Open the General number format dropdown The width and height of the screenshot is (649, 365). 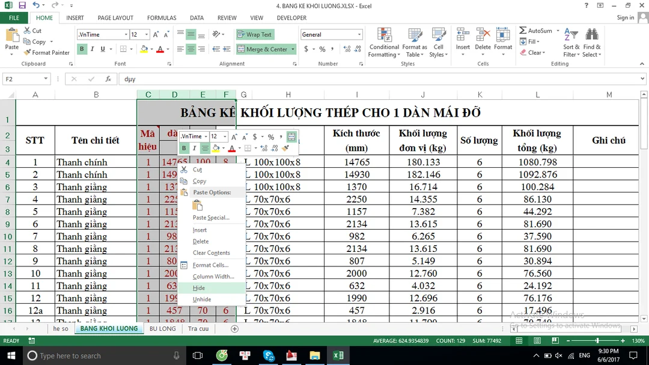359,34
